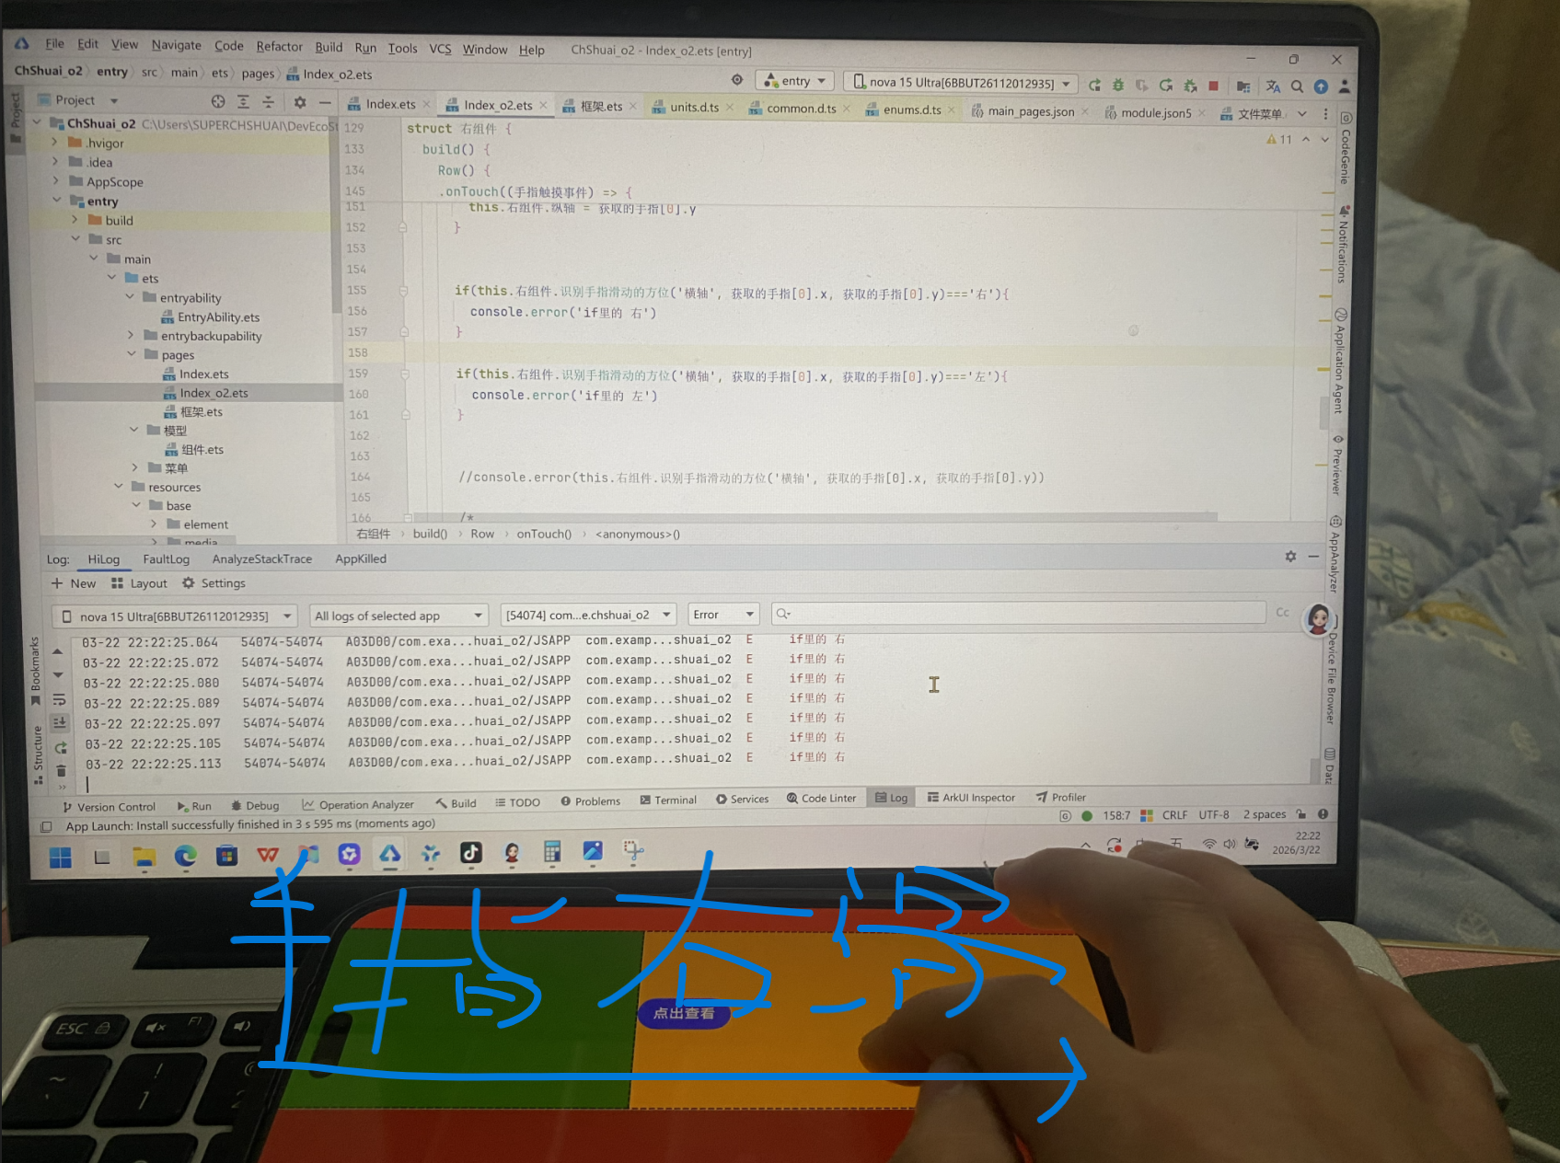Open the entry module configuration dropdown

[794, 81]
